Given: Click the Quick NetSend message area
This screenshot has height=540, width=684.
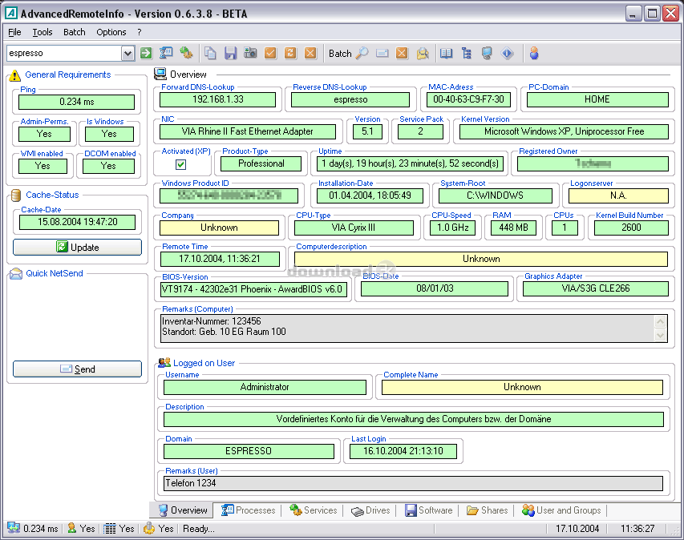Looking at the screenshot, I should click(x=77, y=319).
